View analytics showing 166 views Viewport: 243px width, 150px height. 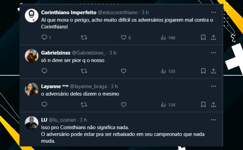pyautogui.click(x=168, y=38)
